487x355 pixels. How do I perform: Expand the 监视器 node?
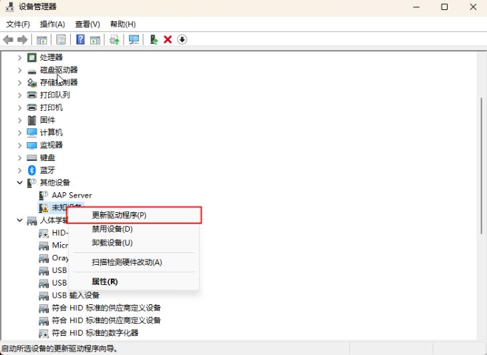[x=19, y=145]
